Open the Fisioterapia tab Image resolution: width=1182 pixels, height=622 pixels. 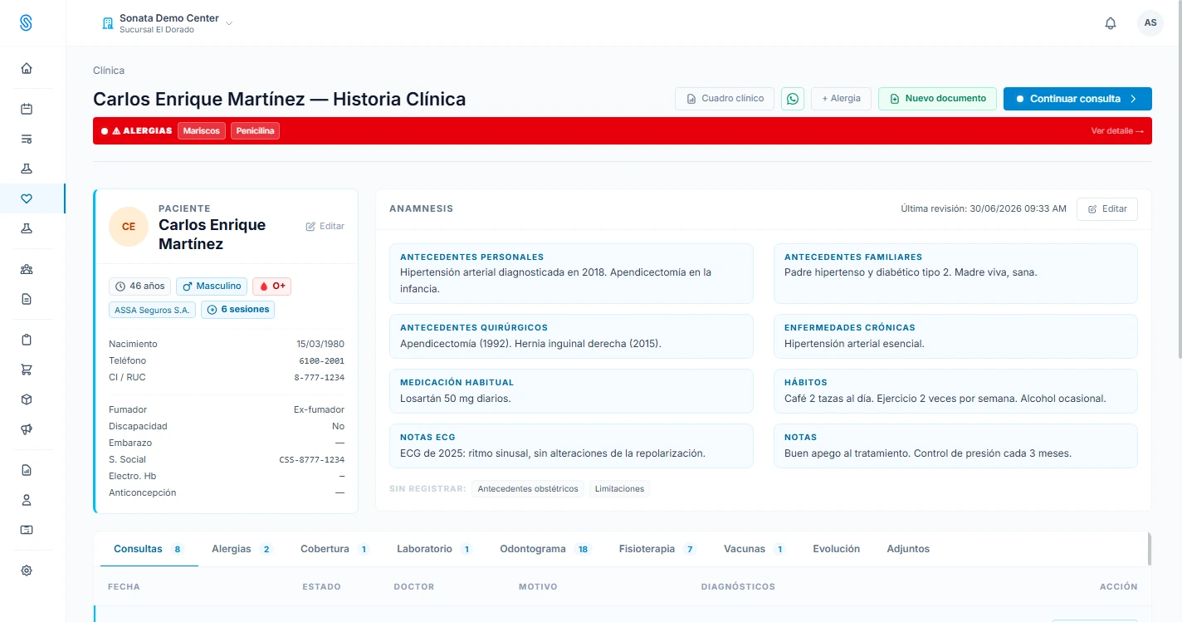pos(657,549)
